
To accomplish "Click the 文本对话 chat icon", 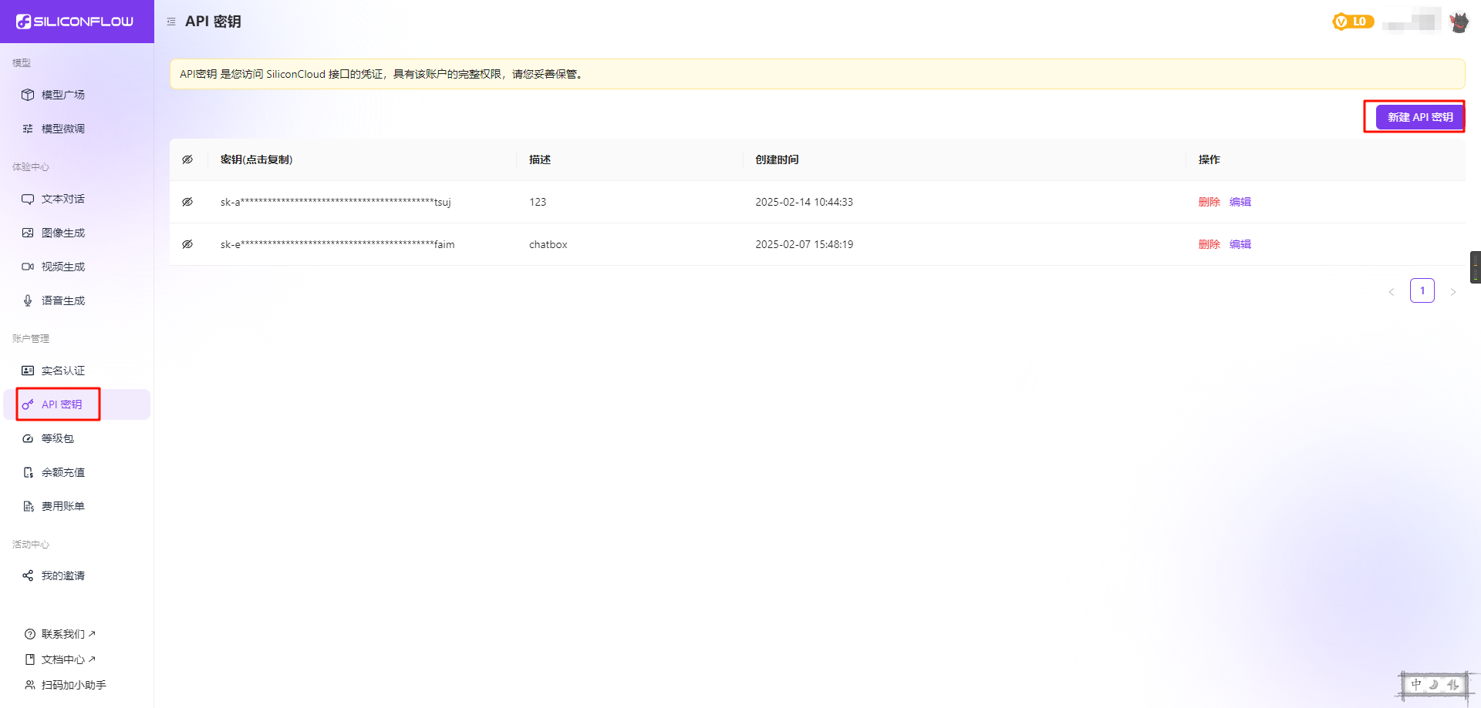I will 28,199.
